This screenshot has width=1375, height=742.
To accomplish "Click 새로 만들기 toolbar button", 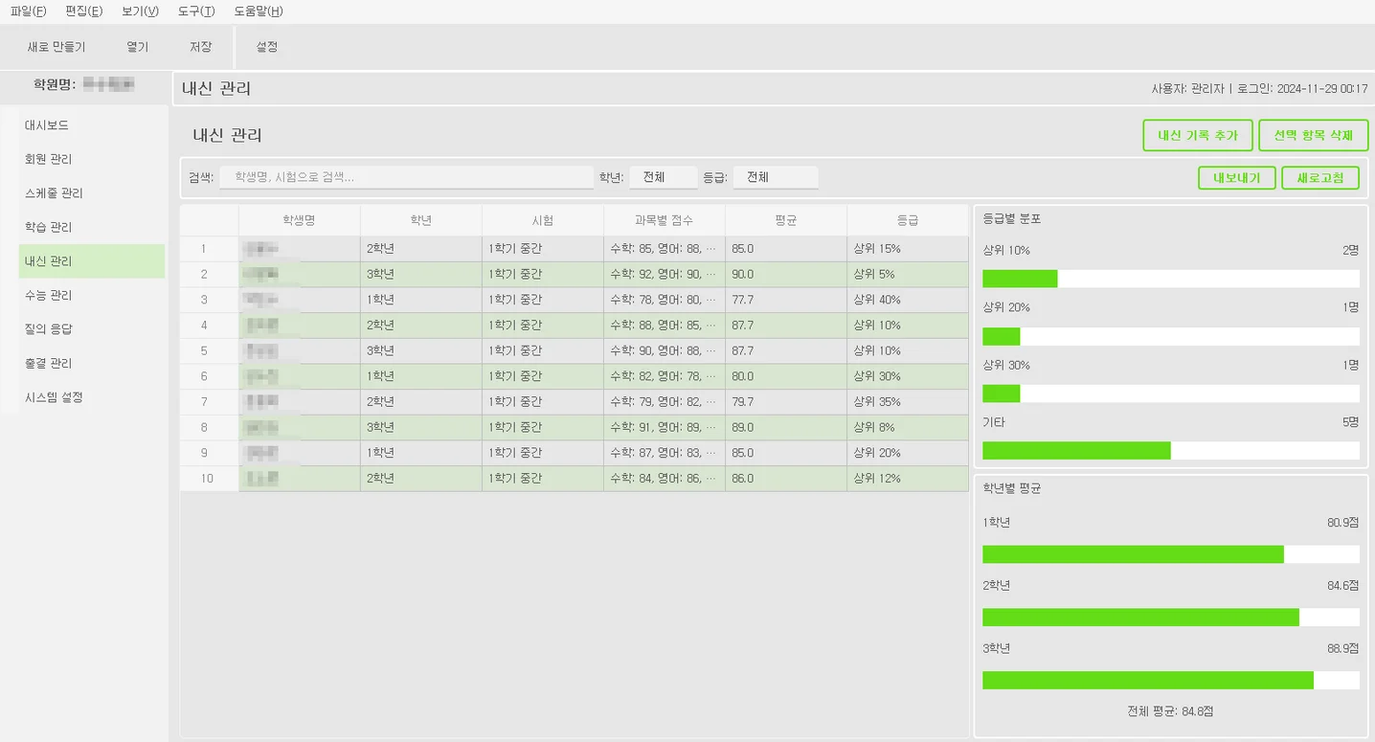I will point(56,47).
